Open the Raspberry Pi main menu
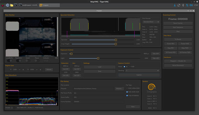The width and height of the screenshot is (199, 115). [x=3, y=5]
